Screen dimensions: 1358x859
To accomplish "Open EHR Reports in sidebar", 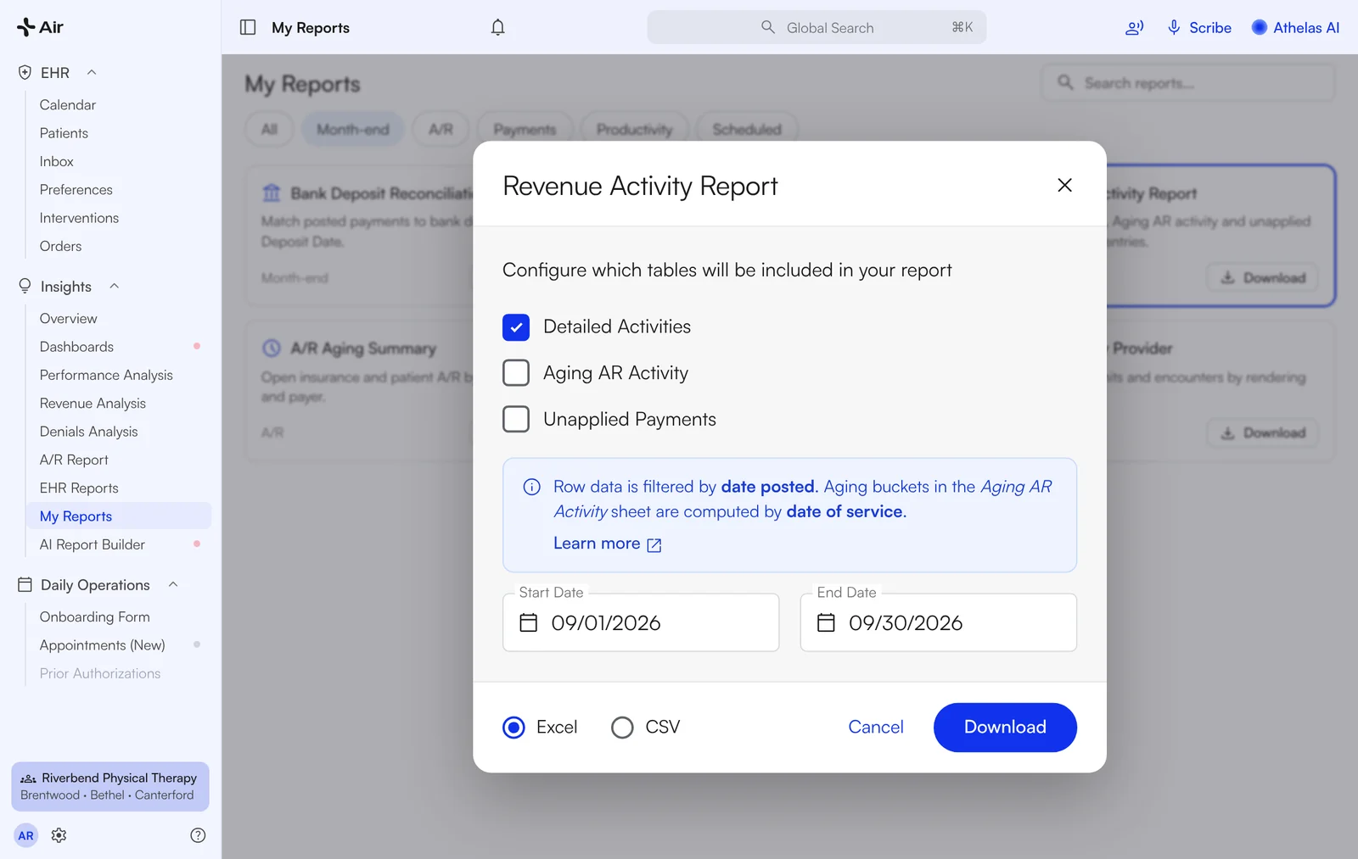I will (79, 488).
